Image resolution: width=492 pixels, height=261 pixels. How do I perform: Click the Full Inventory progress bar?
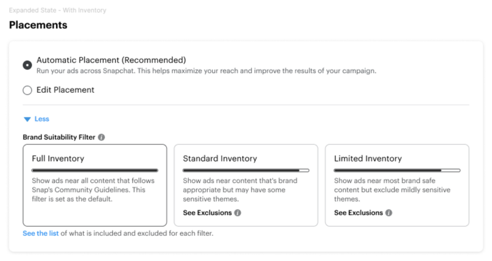(95, 171)
